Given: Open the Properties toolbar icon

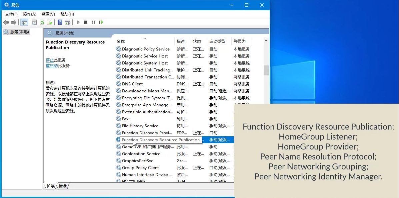Looking at the screenshot, I should [34, 22].
